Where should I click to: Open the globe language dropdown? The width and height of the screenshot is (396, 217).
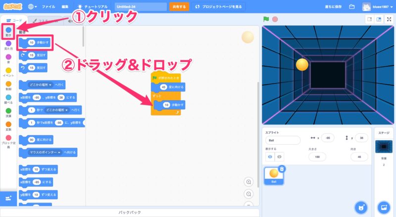click(x=34, y=6)
